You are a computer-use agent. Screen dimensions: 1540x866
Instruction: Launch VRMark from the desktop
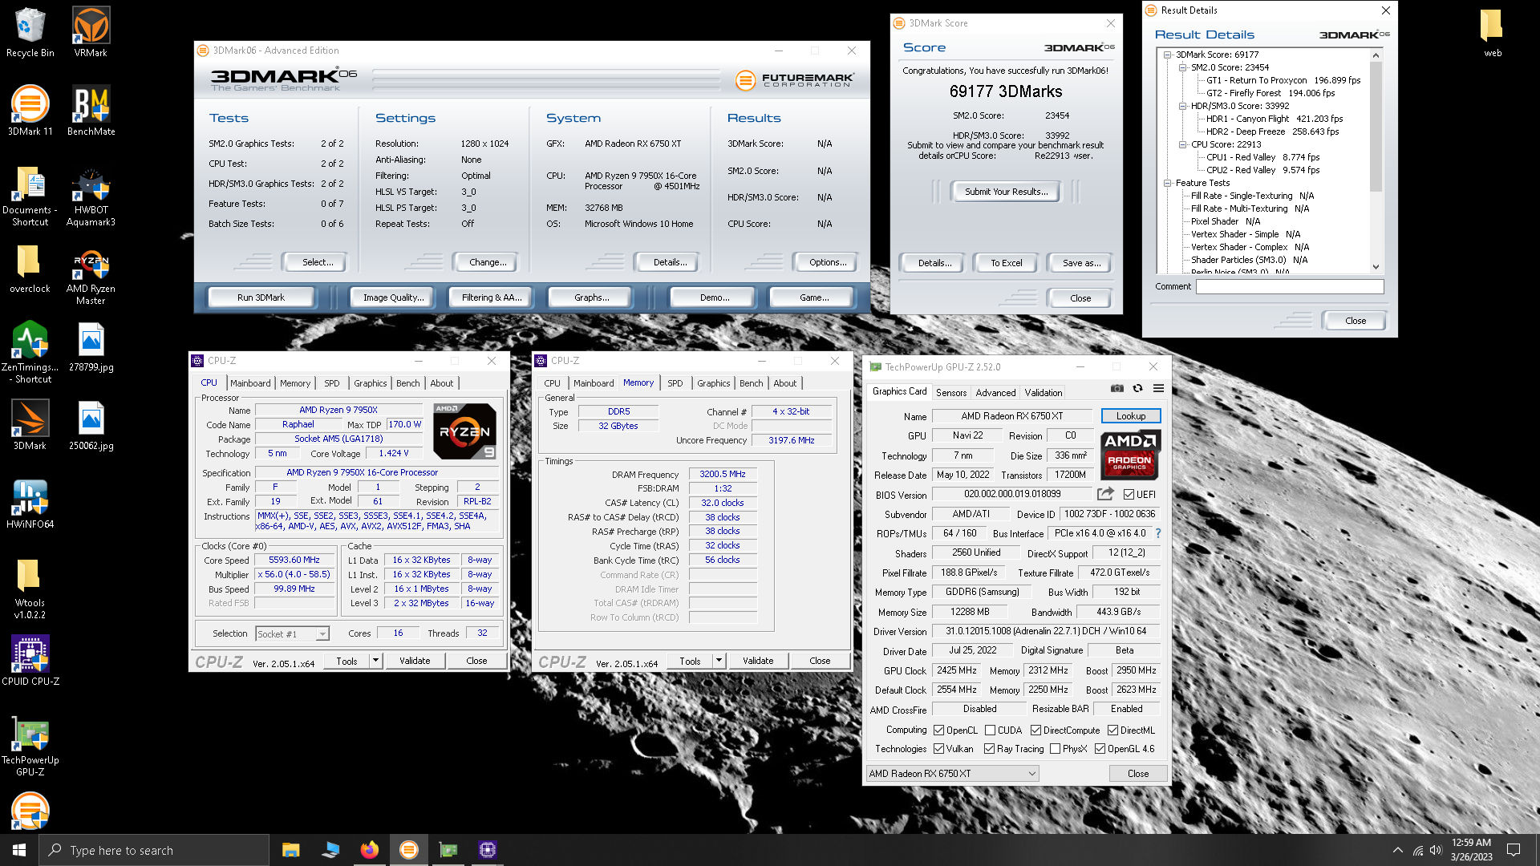(91, 32)
